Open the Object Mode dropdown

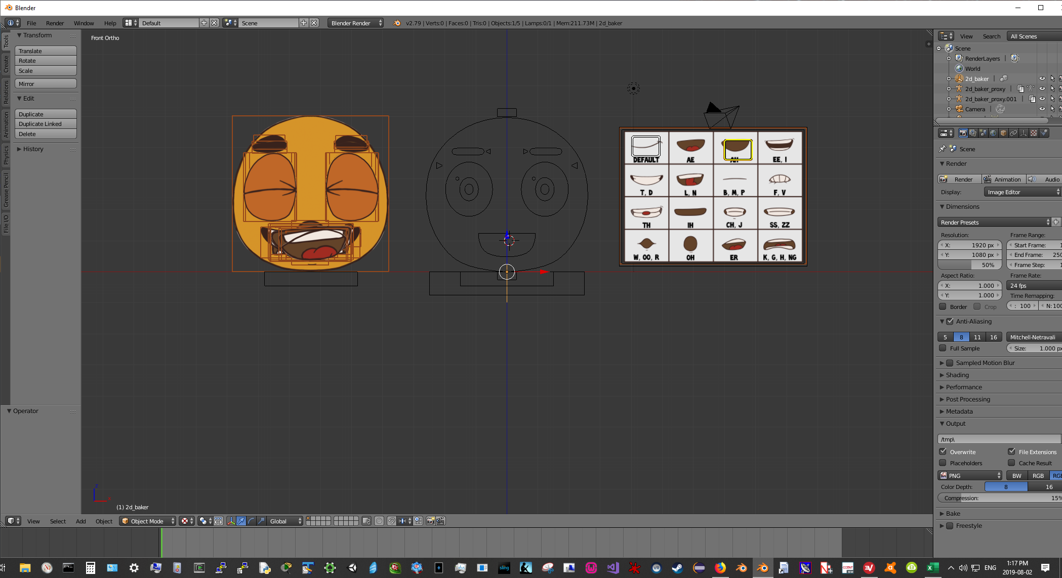click(x=148, y=521)
